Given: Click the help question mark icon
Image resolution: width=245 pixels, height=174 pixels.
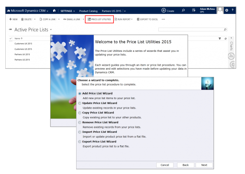Looking at the screenshot, I should (233, 10).
